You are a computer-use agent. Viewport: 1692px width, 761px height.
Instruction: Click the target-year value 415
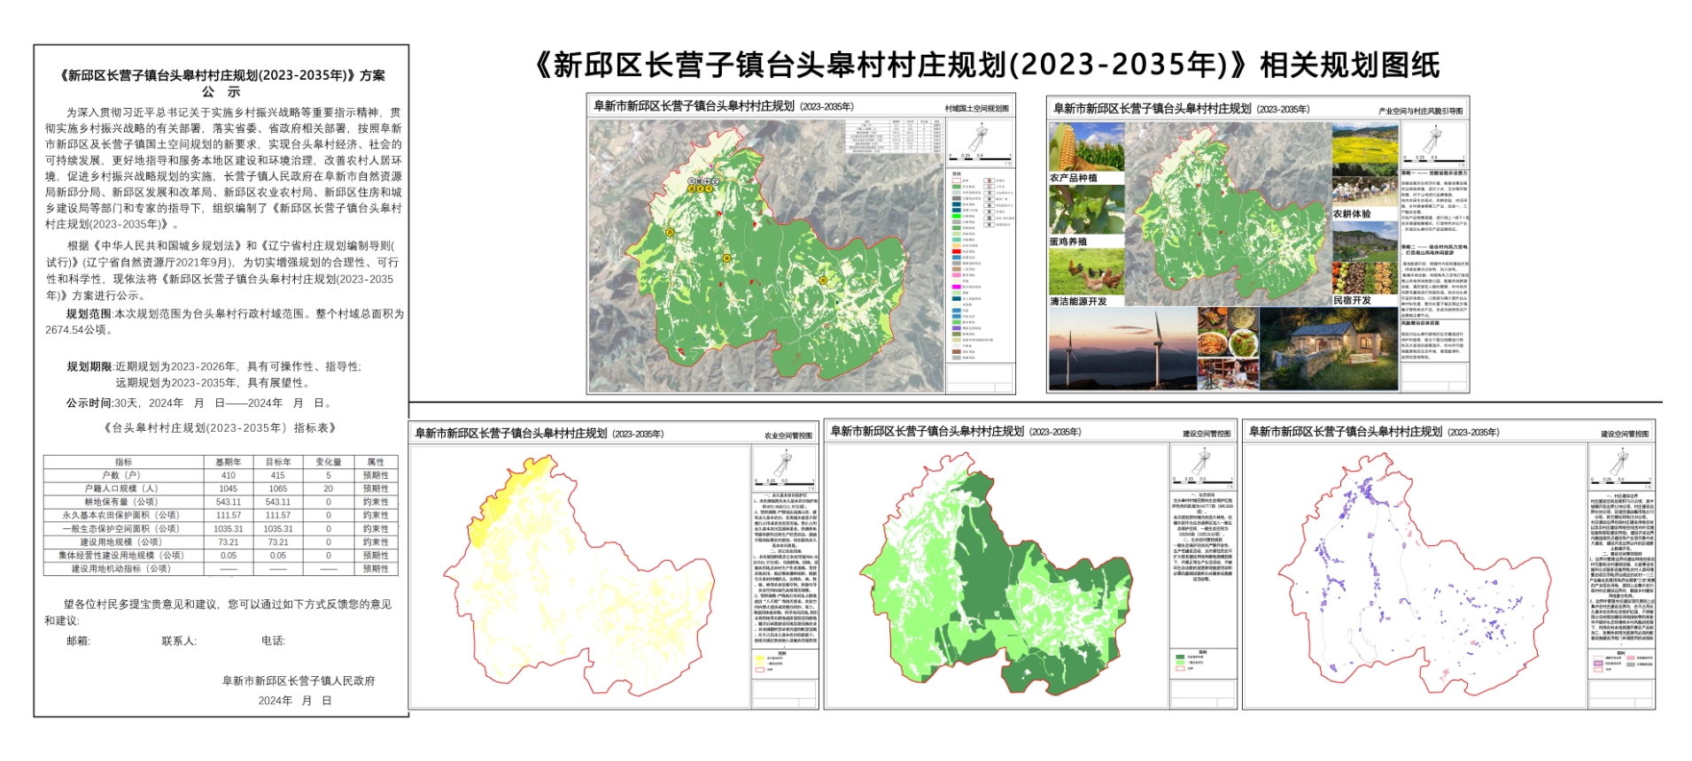point(278,475)
